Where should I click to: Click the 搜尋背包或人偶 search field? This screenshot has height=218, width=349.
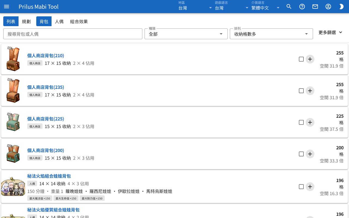point(73,34)
